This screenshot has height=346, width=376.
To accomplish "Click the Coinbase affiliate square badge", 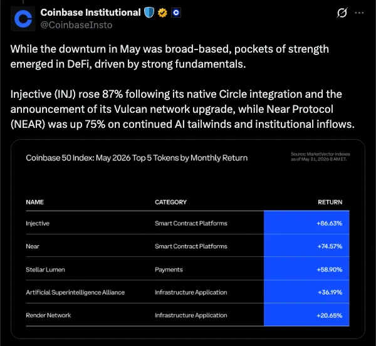I will pyautogui.click(x=176, y=13).
